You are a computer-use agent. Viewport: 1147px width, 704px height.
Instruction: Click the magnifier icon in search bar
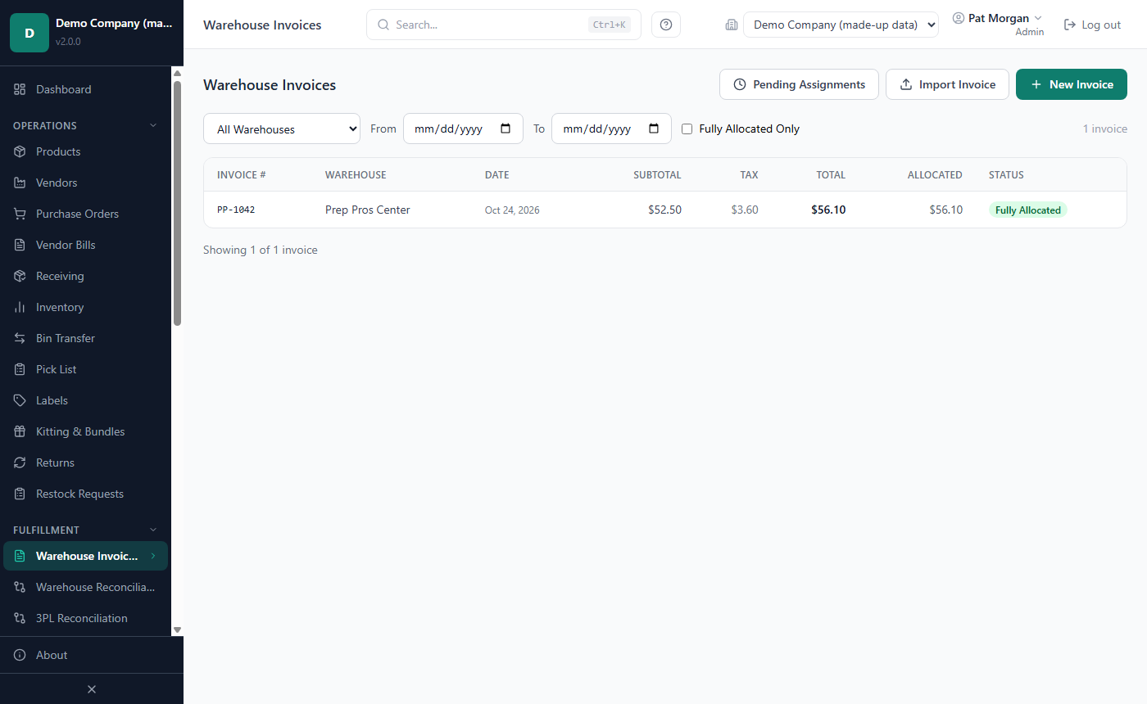[x=383, y=25]
